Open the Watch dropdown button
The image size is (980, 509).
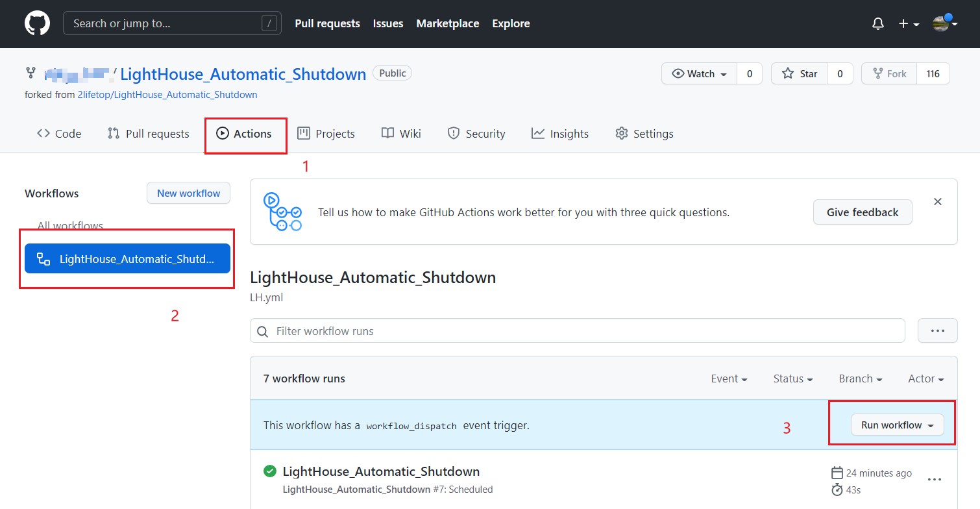pos(699,74)
